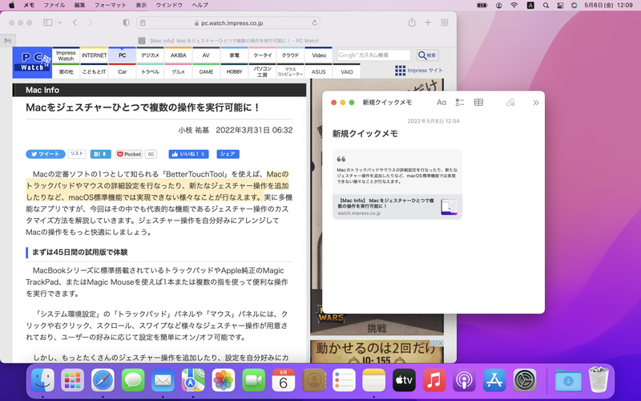641x401 pixels.
Task: Click the ツイート button
Action: pos(46,154)
